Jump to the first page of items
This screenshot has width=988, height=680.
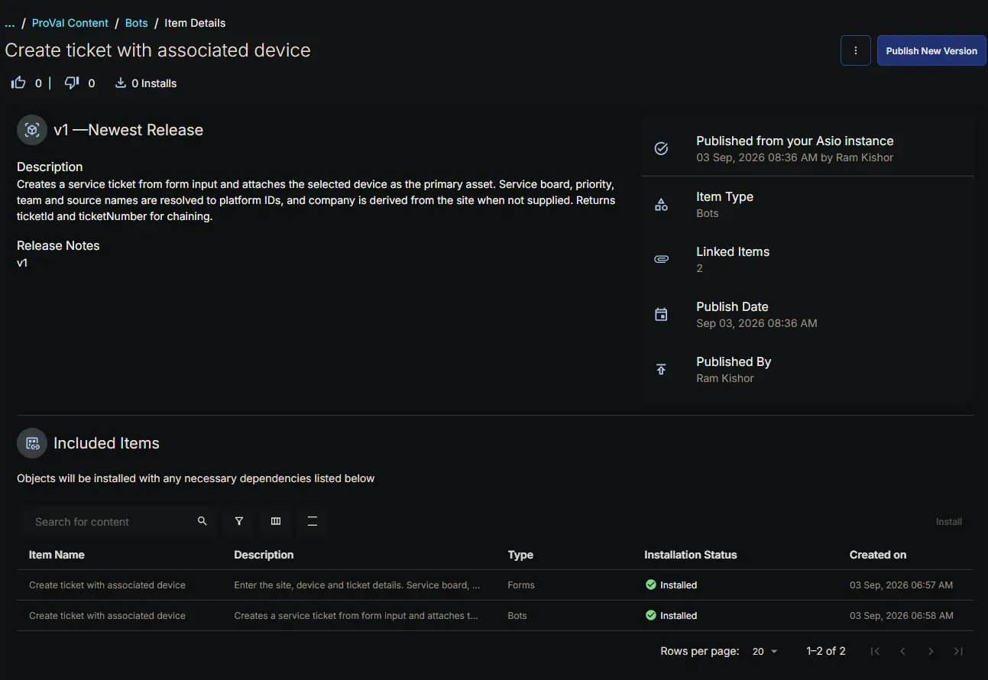(876, 651)
